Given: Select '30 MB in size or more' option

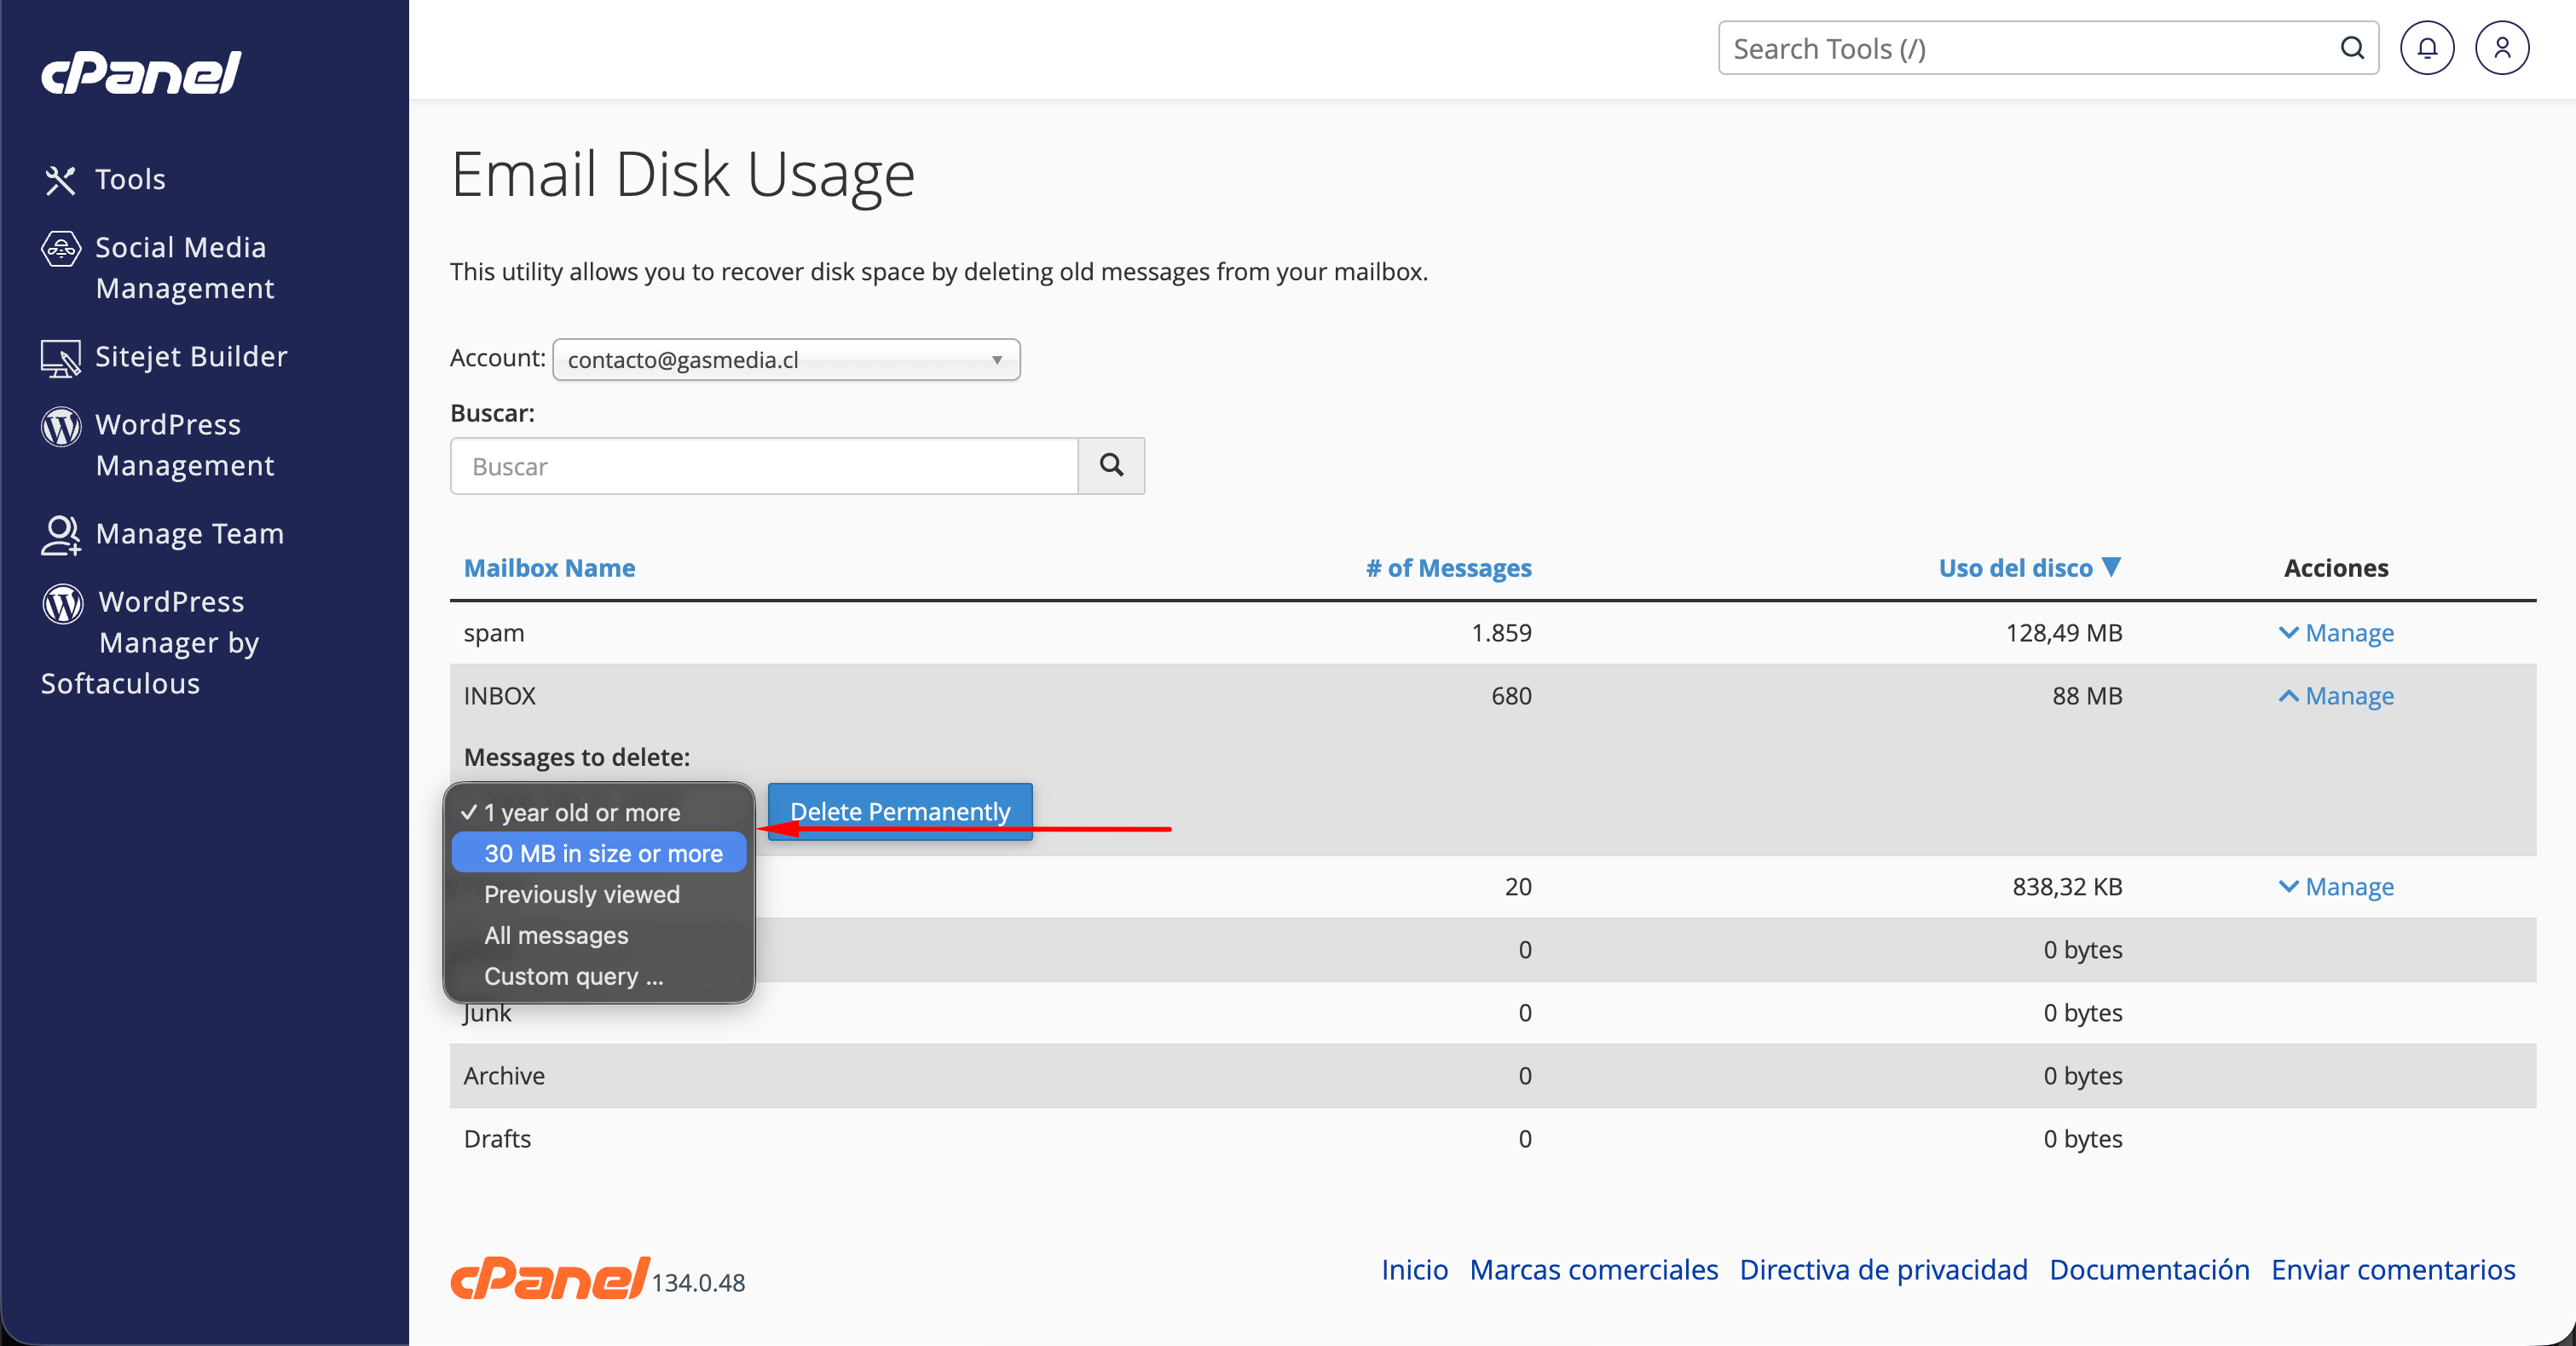Looking at the screenshot, I should 599,854.
